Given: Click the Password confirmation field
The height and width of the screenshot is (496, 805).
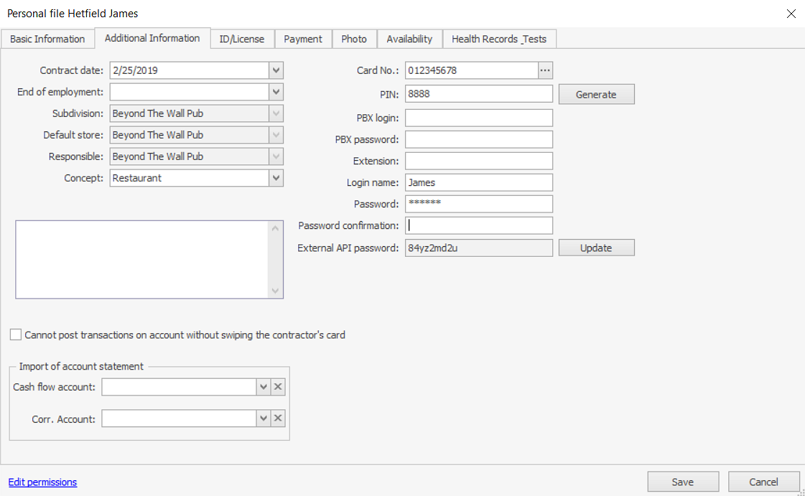Looking at the screenshot, I should pyautogui.click(x=479, y=225).
